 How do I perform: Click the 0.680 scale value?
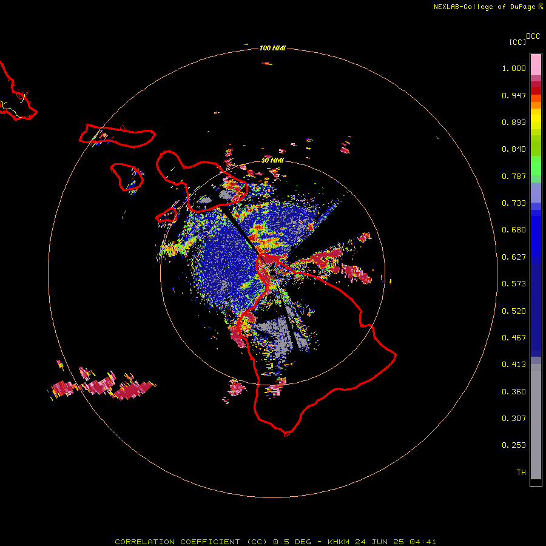coord(514,230)
